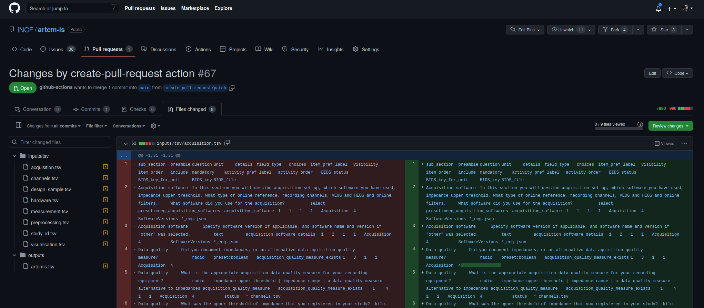704x308 pixels.
Task: Expand hidden lines above the acquisition.tsv hunk
Action: [x=124, y=156]
